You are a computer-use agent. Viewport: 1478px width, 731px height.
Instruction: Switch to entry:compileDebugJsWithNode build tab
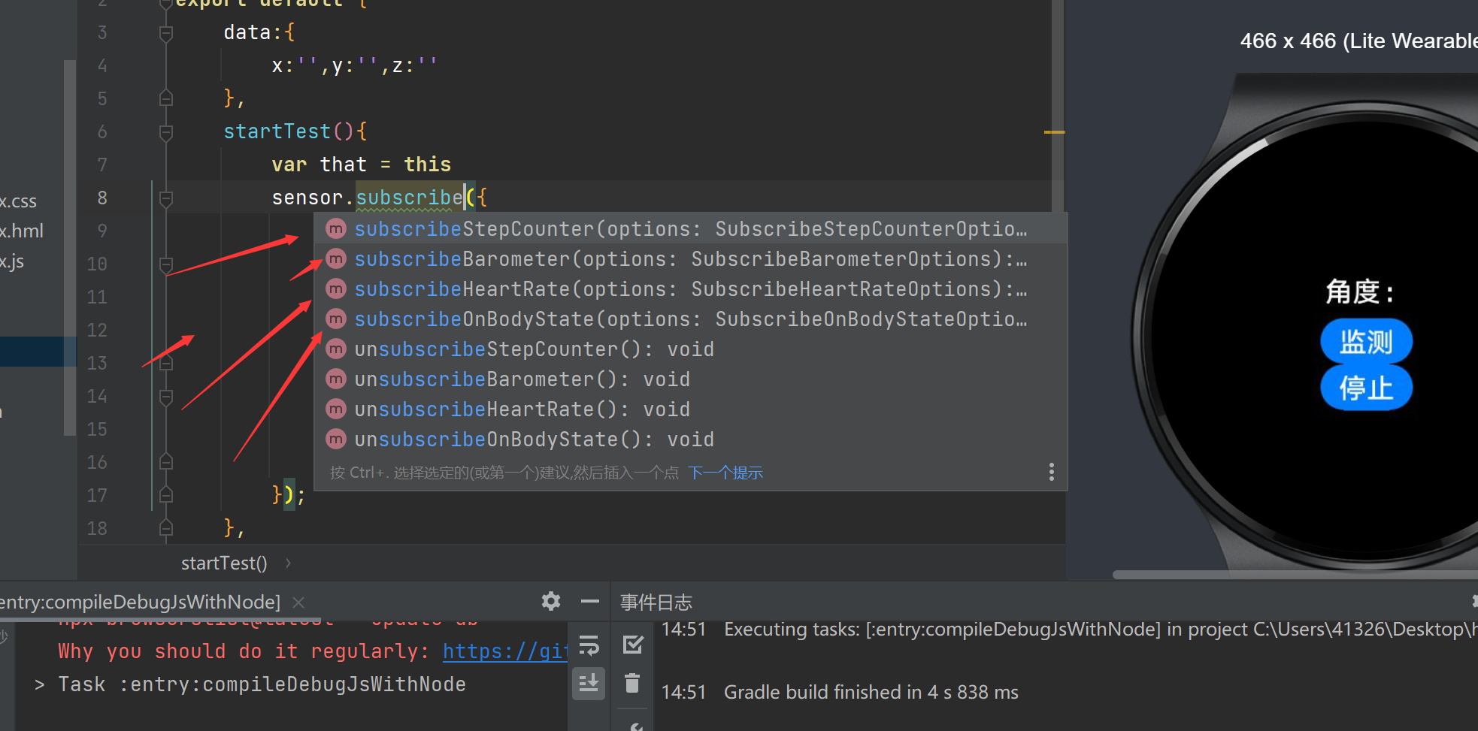140,602
